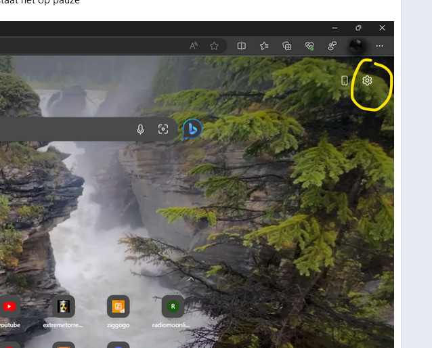This screenshot has width=432, height=348.
Task: Open visual search camera icon
Action: [x=163, y=129]
